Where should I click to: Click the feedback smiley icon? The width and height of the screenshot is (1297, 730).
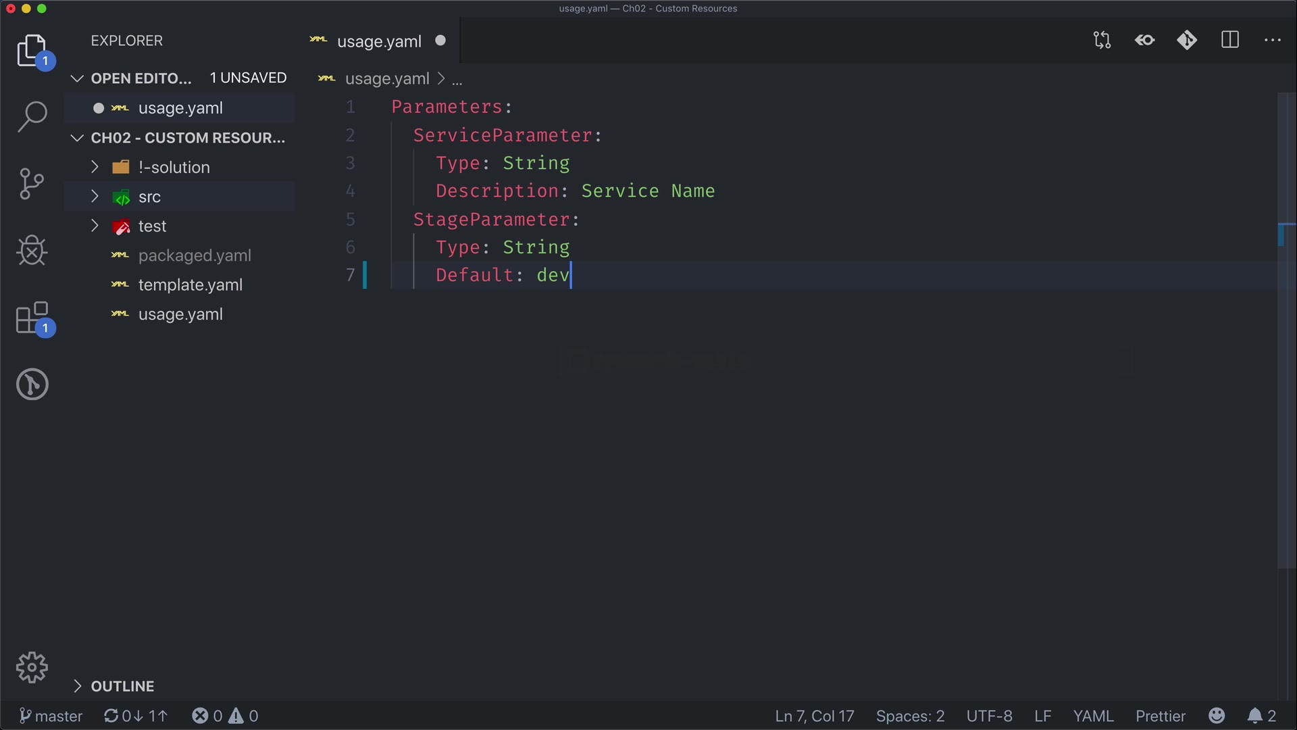1217,716
